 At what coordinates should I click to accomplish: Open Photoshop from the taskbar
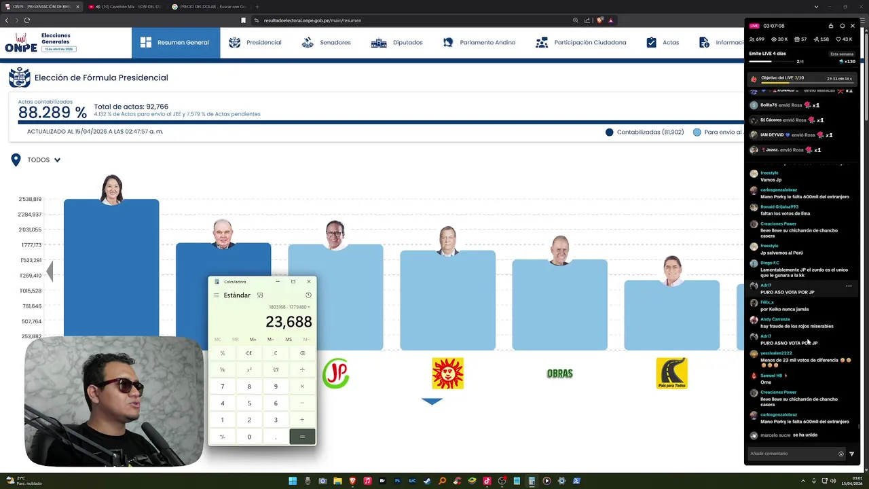pos(397,481)
